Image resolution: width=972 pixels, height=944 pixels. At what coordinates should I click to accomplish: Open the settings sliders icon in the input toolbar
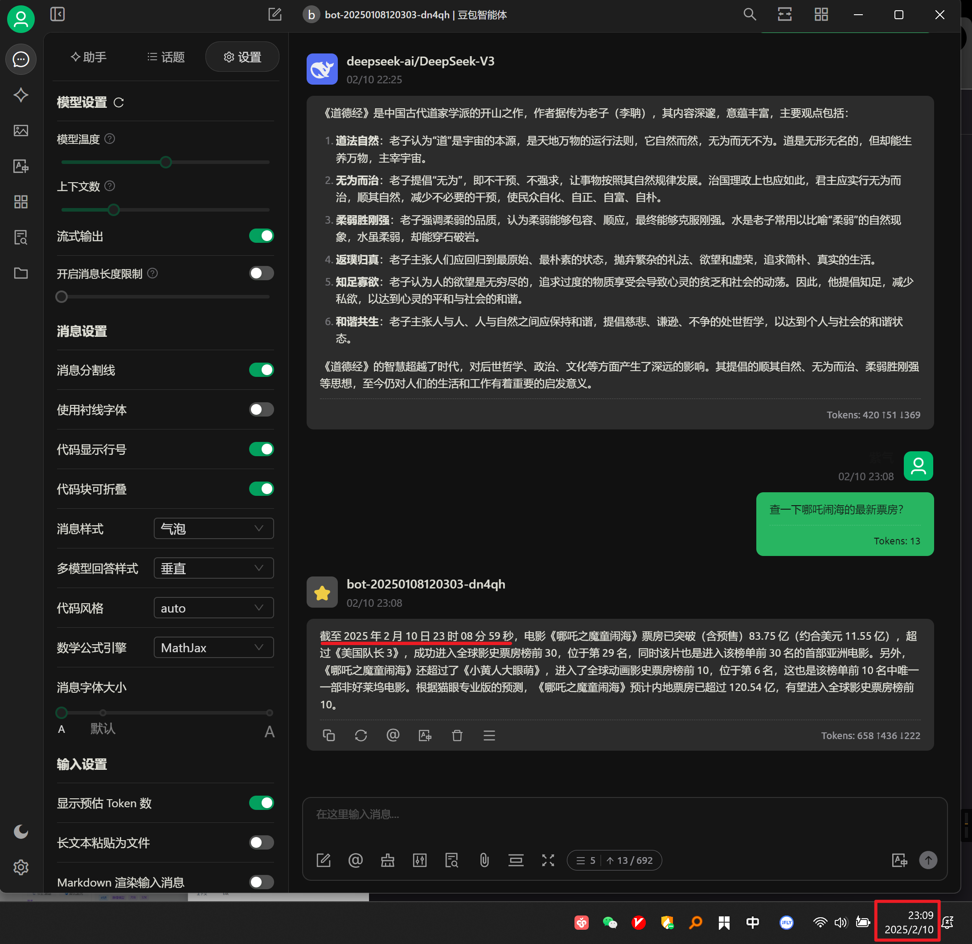click(419, 860)
